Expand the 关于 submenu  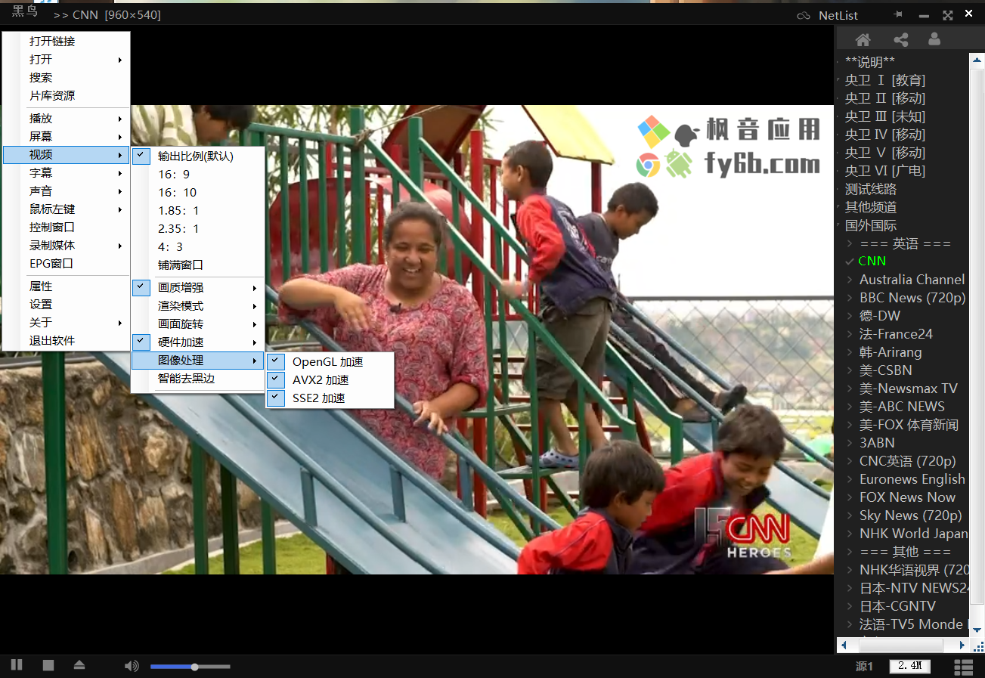pyautogui.click(x=67, y=323)
